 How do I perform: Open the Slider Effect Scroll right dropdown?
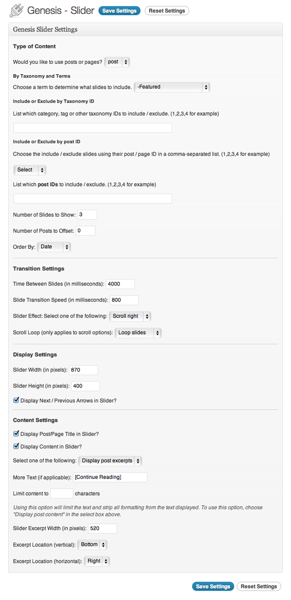tap(130, 316)
